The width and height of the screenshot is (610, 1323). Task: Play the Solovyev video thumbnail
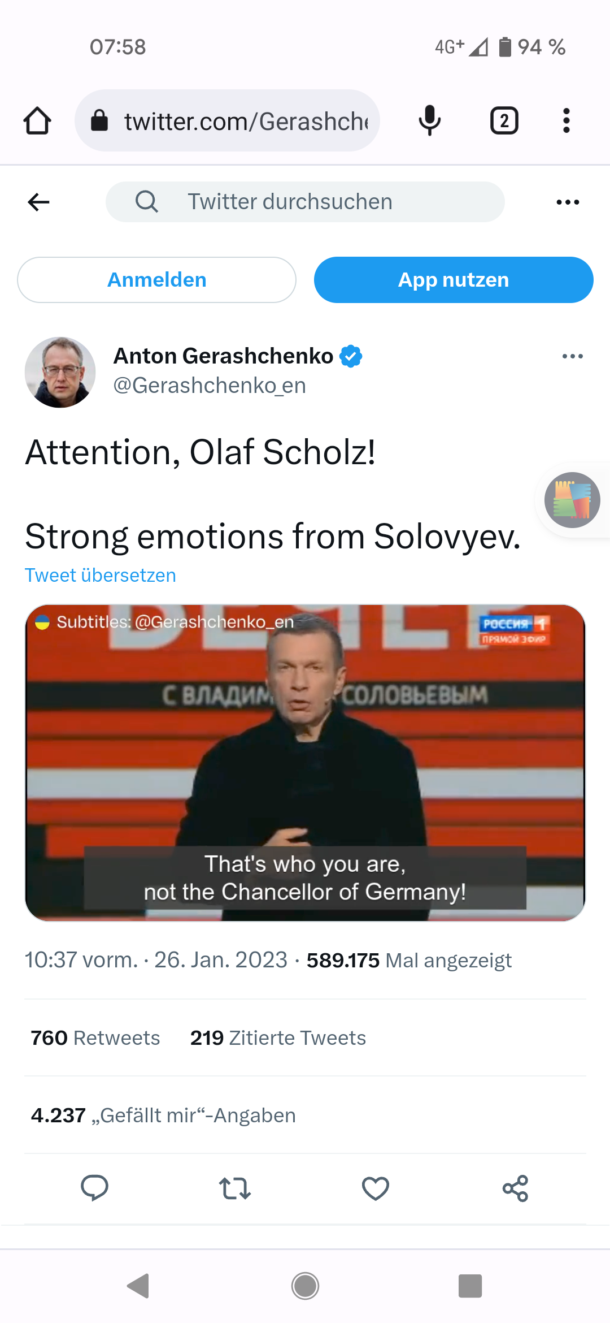point(305,762)
